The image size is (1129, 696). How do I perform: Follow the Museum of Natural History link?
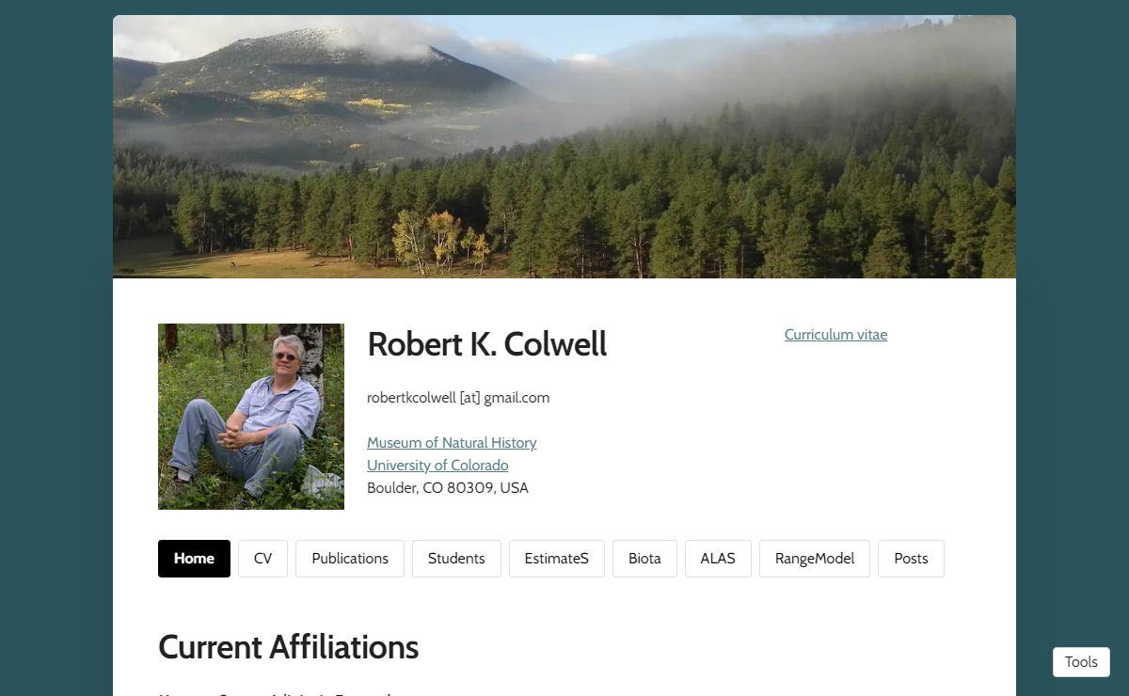point(452,443)
